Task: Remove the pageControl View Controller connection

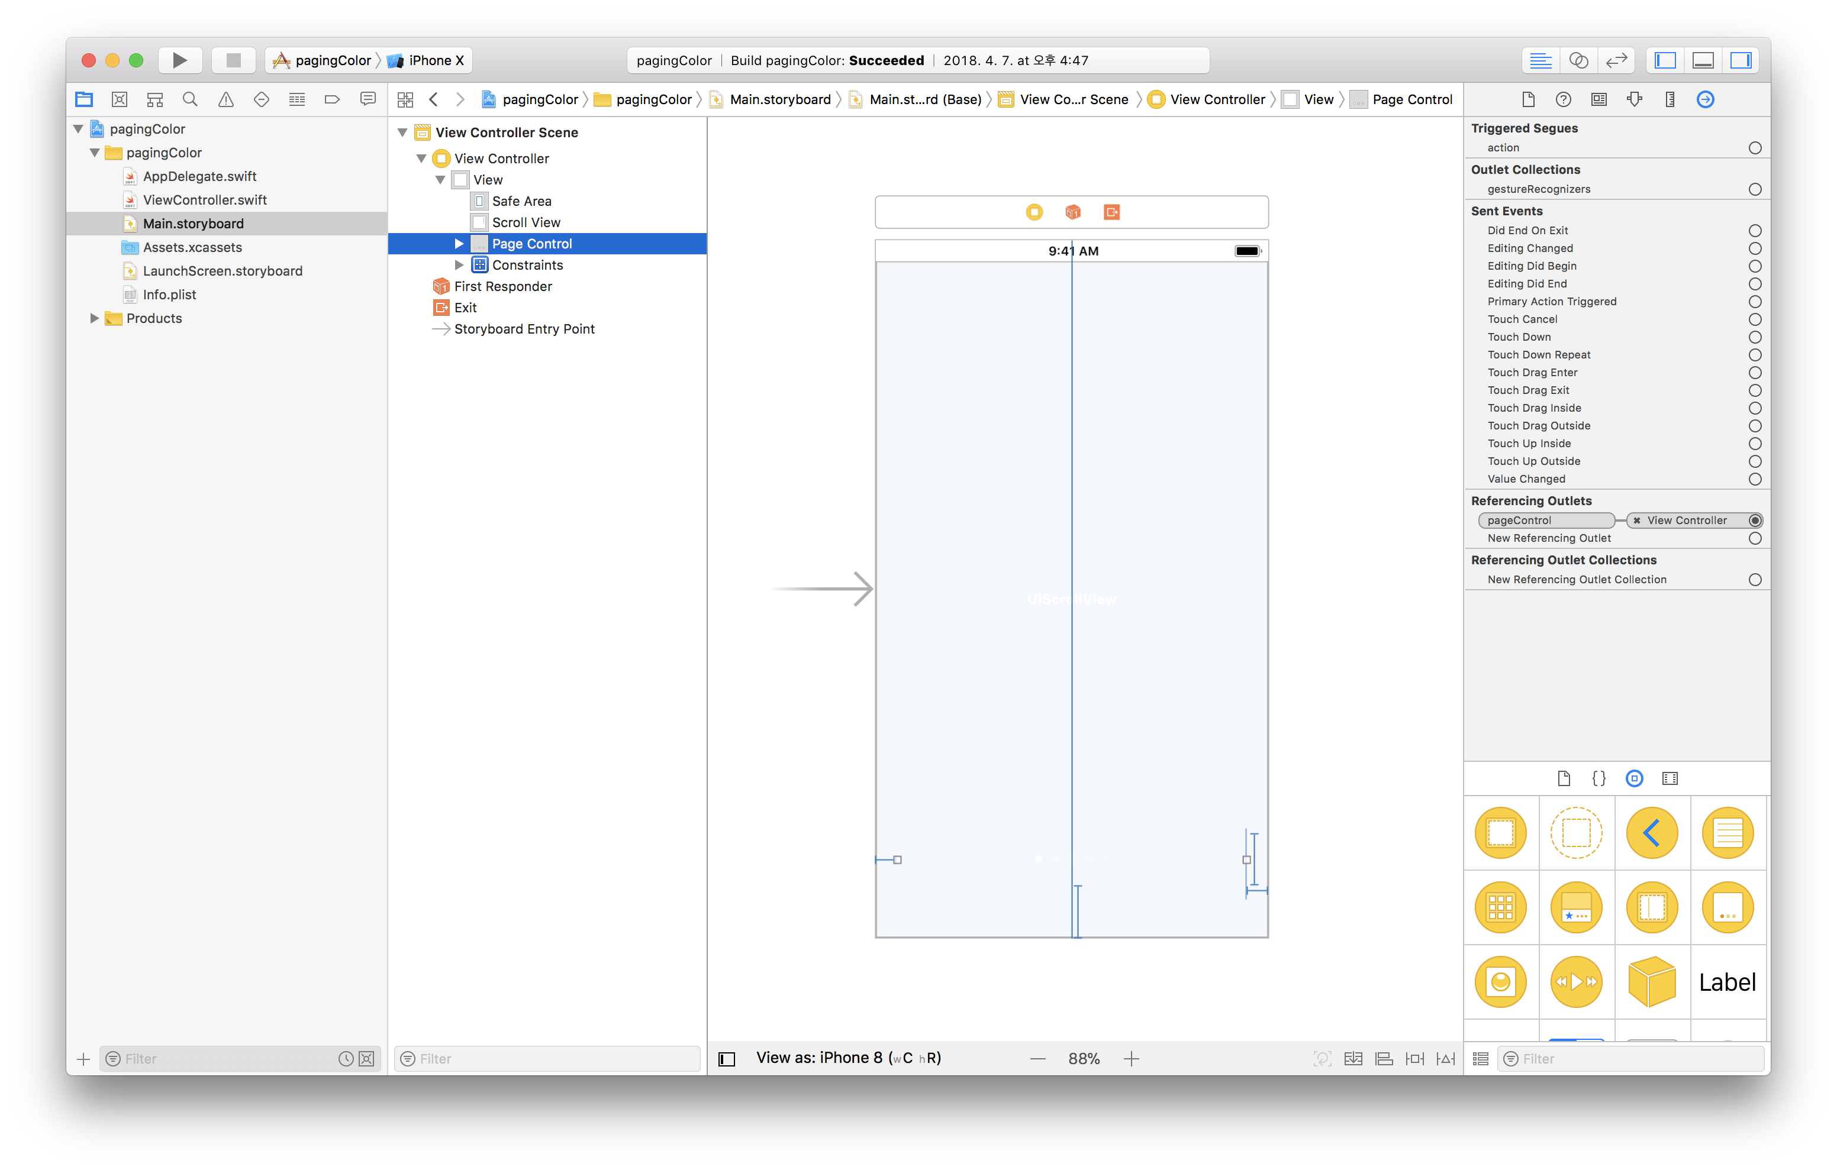Action: pyautogui.click(x=1636, y=521)
